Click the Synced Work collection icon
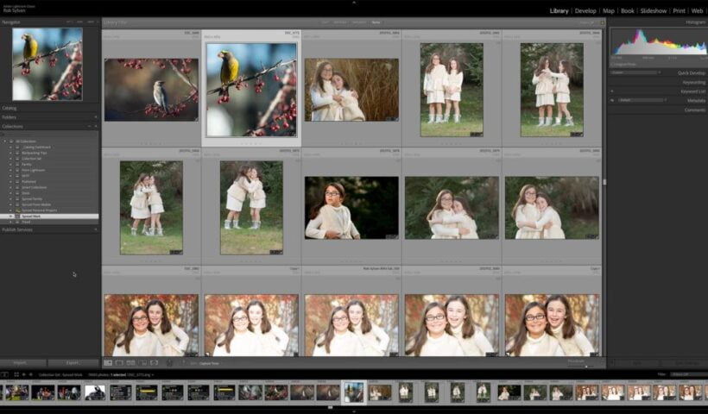The height and width of the screenshot is (414, 708). point(18,216)
